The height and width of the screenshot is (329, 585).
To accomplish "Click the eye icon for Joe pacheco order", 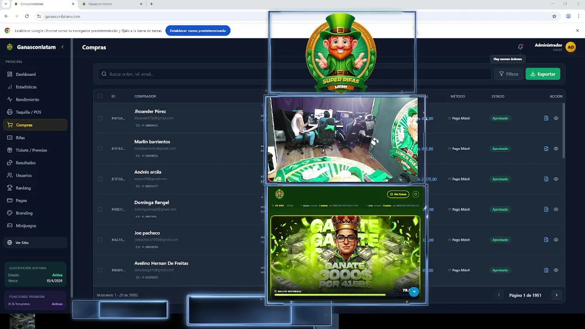I will pos(556,240).
